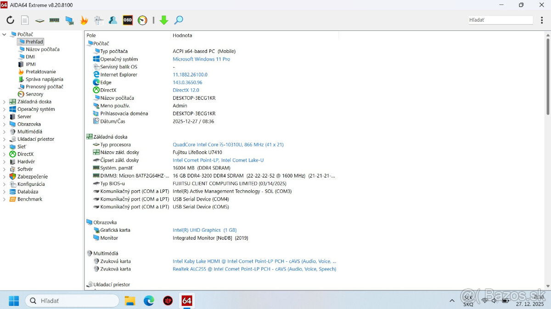Image resolution: width=551 pixels, height=309 pixels.
Task: Open the Microsoft Windows 11 Pro link
Action: [x=201, y=59]
